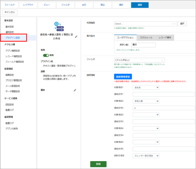Switch to the レコード操作 tab
This screenshot has height=169, width=196.
tap(165, 37)
